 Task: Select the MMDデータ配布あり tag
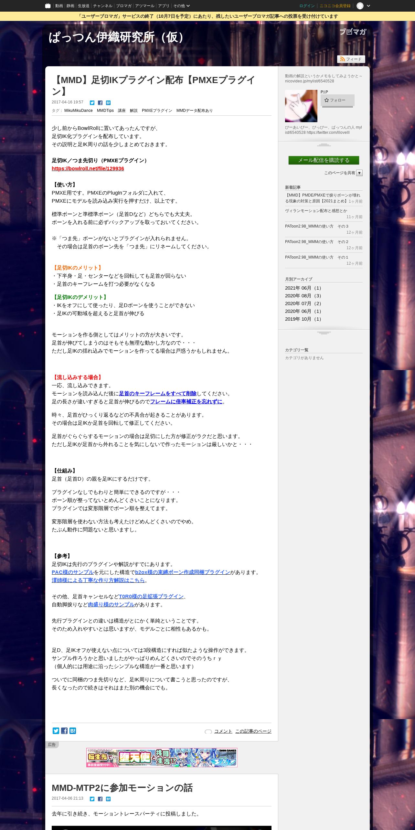pos(194,111)
